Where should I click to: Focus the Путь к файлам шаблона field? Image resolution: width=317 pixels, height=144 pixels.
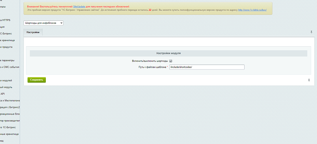207,67
